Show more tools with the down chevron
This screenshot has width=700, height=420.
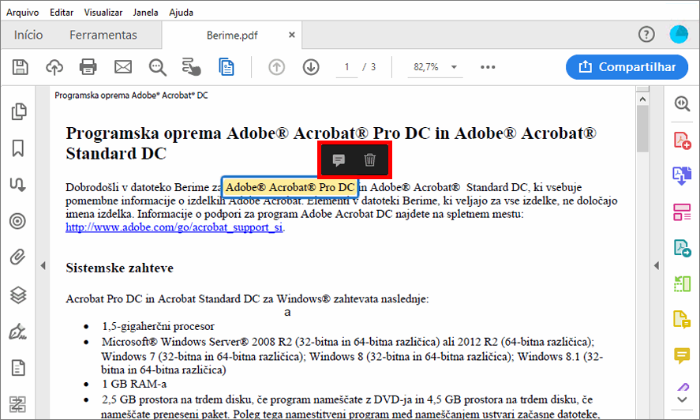pos(682,399)
